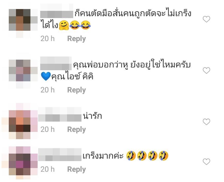224x182 pixels.
Task: Like the first comment with the heart icon
Action: click(x=206, y=19)
